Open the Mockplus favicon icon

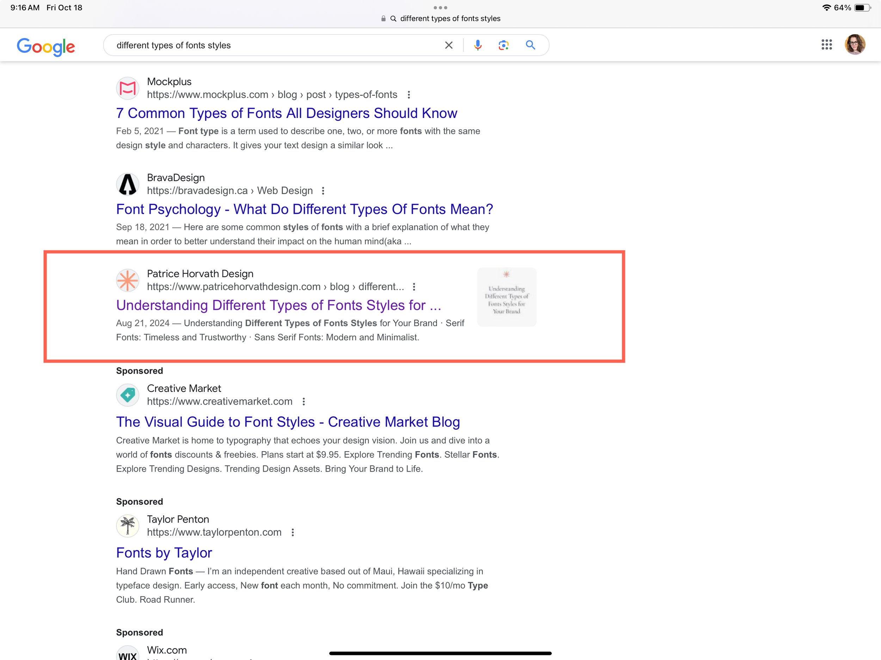pos(128,88)
